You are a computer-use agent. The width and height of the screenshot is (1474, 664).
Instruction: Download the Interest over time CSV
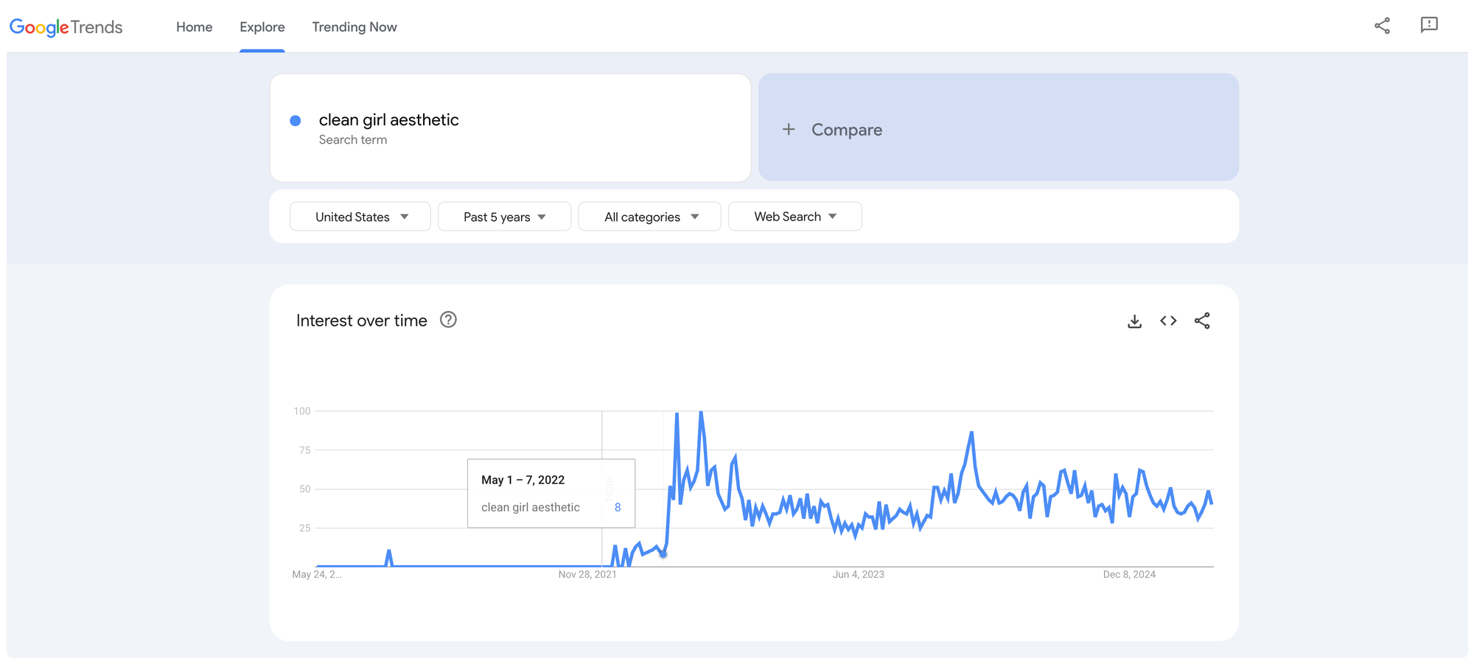point(1134,321)
